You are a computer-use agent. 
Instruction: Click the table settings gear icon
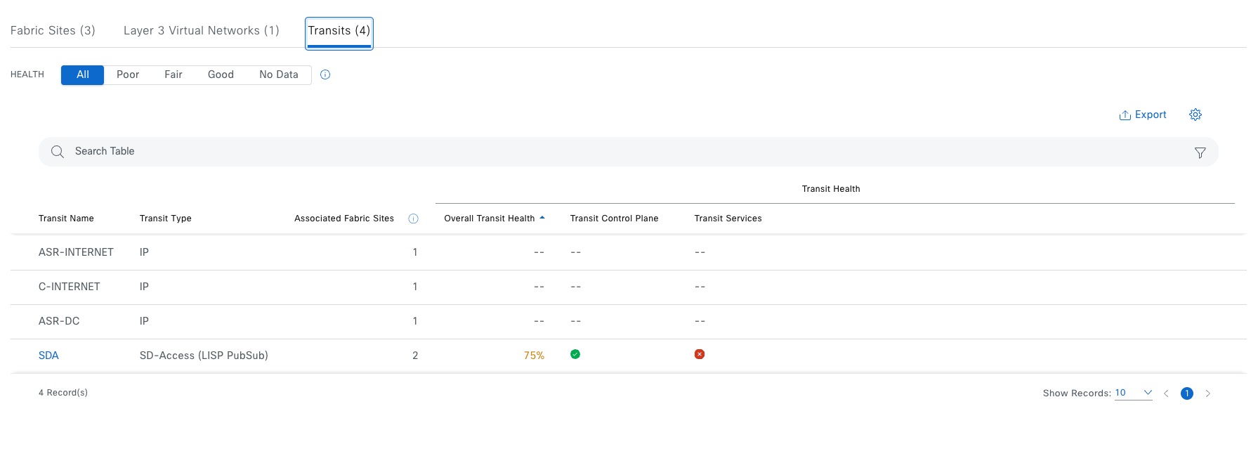(x=1195, y=115)
